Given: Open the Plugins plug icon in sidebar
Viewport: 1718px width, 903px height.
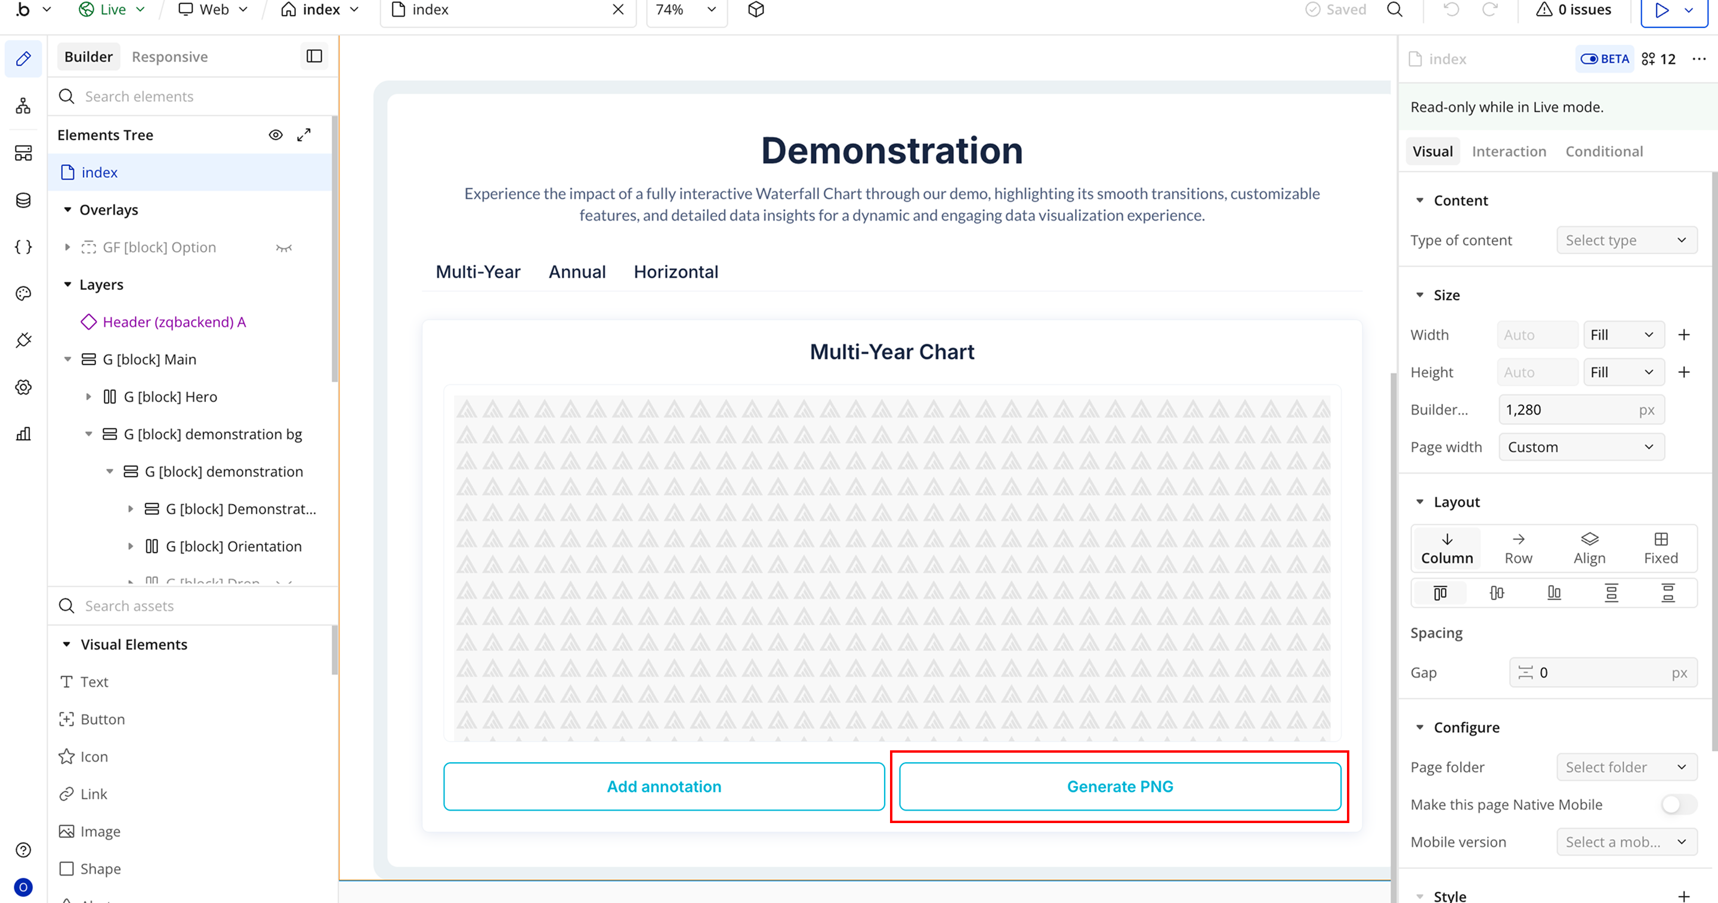Looking at the screenshot, I should click(23, 340).
